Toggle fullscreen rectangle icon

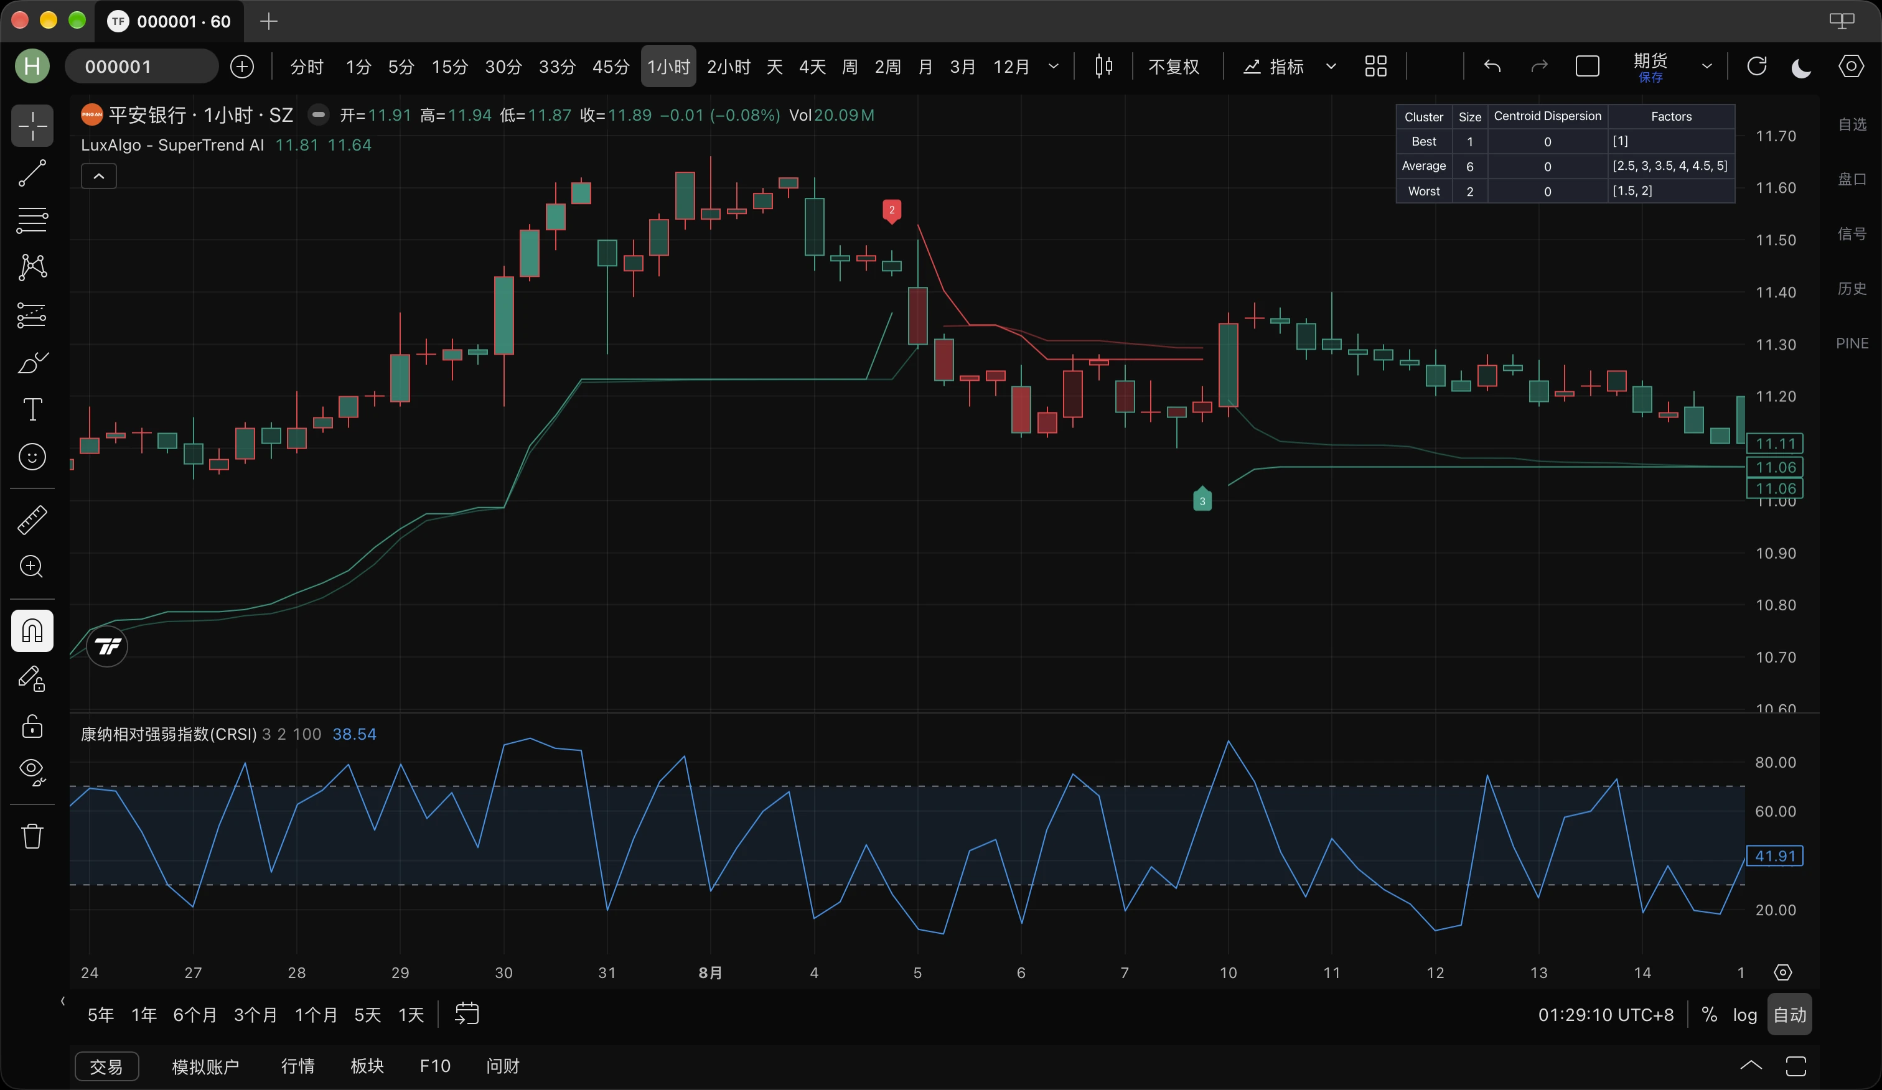tap(1587, 67)
